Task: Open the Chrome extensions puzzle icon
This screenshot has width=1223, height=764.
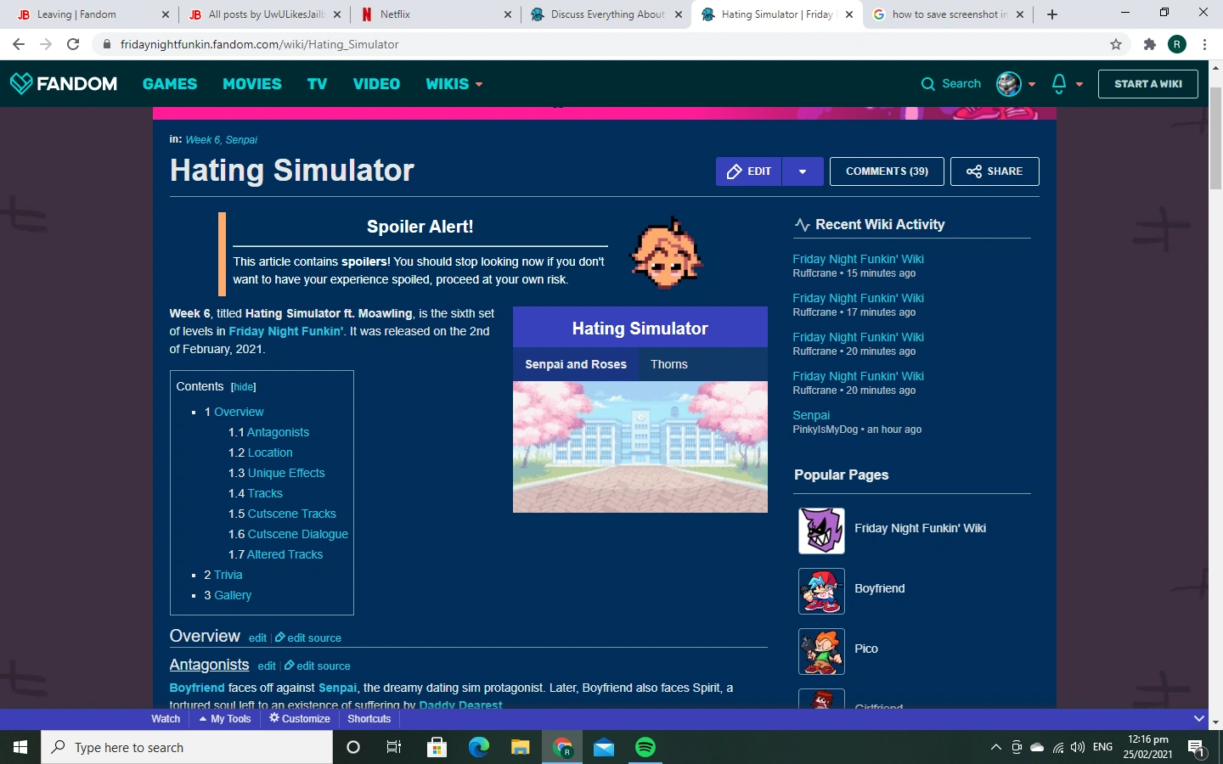Action: 1149,43
